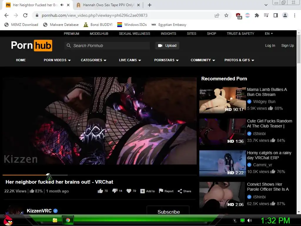
Task: Open the KizzenVRC channel name link
Action: click(x=39, y=211)
